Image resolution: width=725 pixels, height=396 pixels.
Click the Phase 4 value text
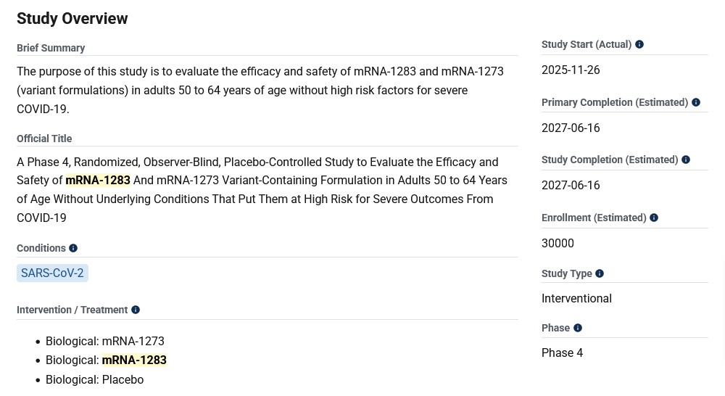562,353
